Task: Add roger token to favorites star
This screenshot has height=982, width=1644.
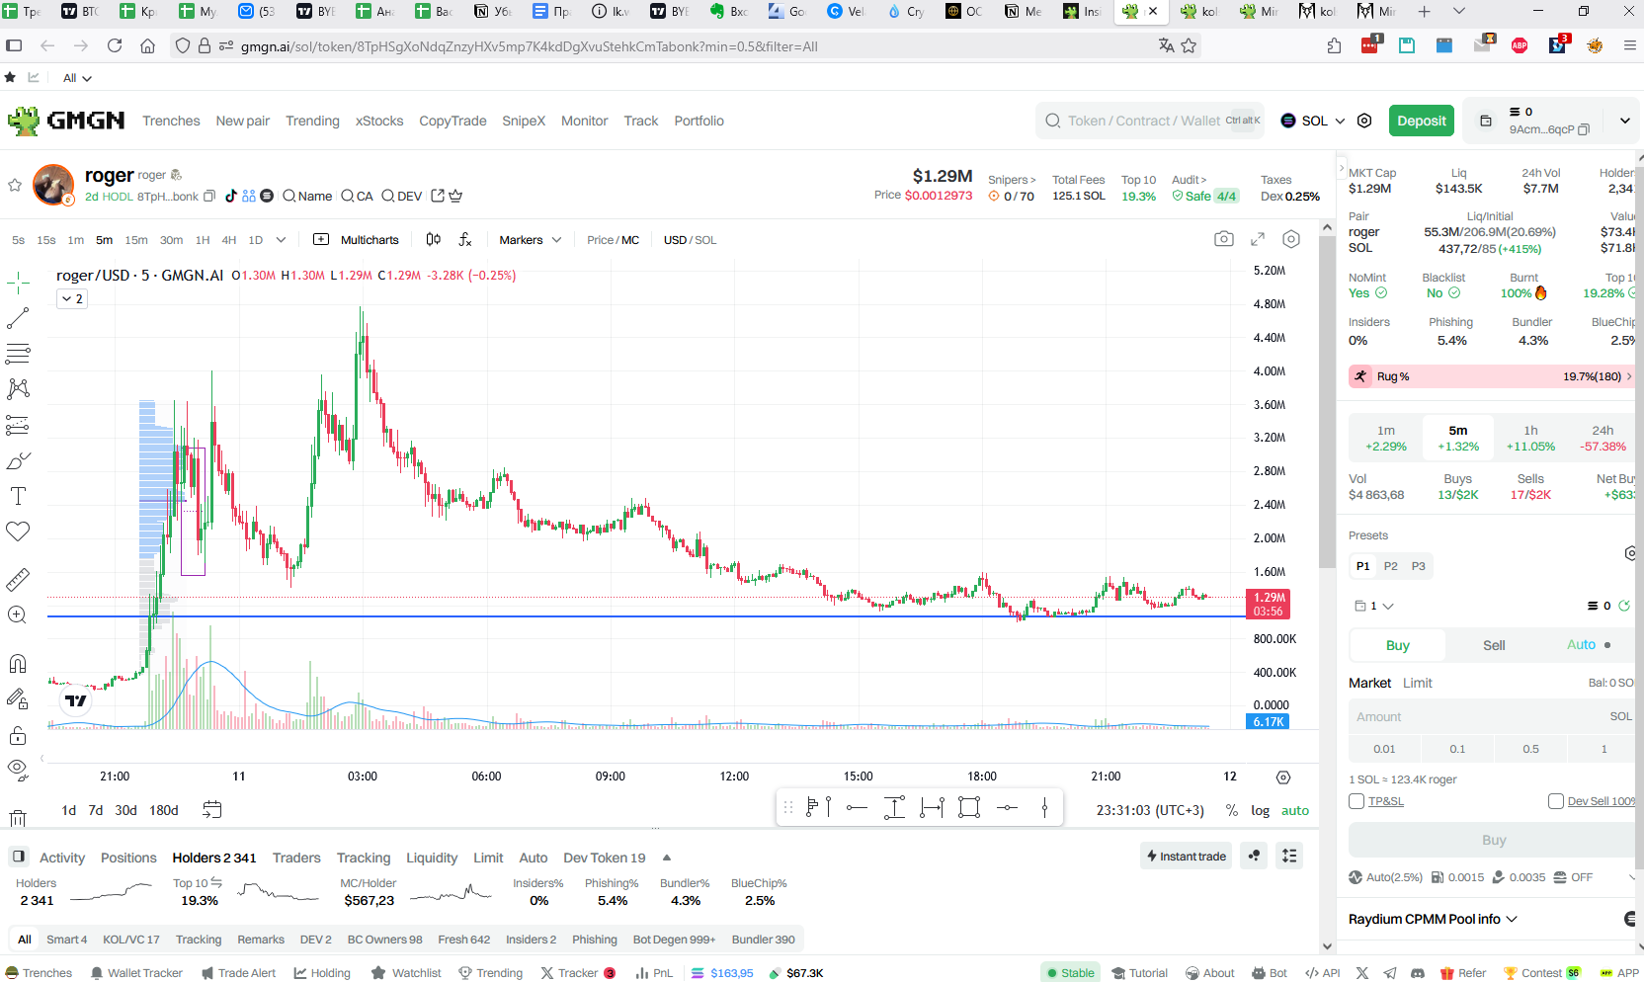Action: click(x=15, y=185)
